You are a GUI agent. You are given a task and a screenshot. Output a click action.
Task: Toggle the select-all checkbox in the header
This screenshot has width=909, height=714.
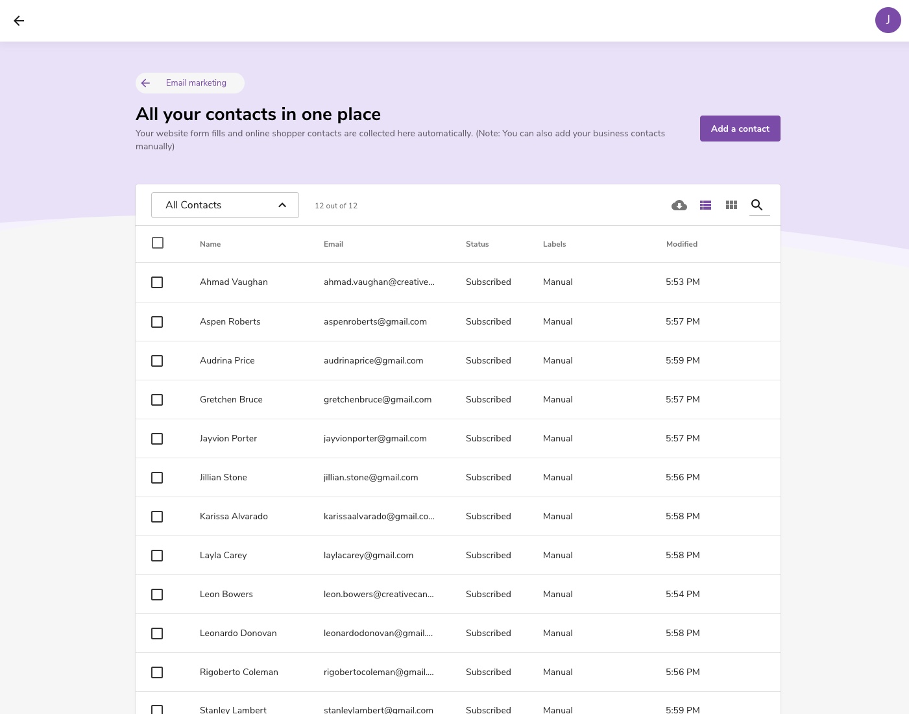(x=158, y=243)
